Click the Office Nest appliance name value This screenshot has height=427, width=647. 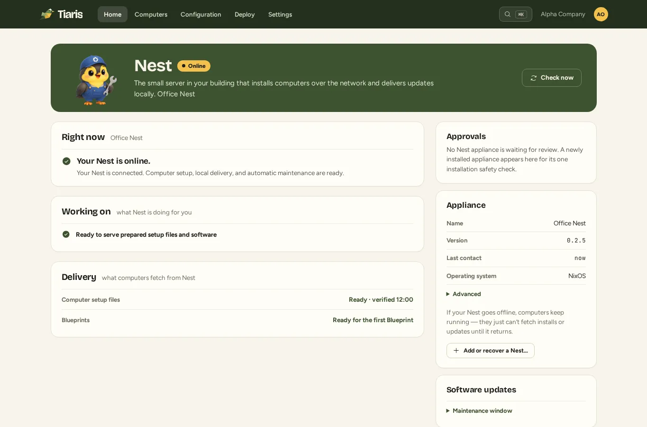pyautogui.click(x=570, y=223)
